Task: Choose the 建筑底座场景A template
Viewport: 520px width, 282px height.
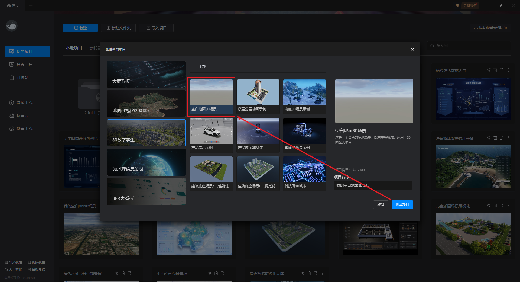Action: (212, 174)
